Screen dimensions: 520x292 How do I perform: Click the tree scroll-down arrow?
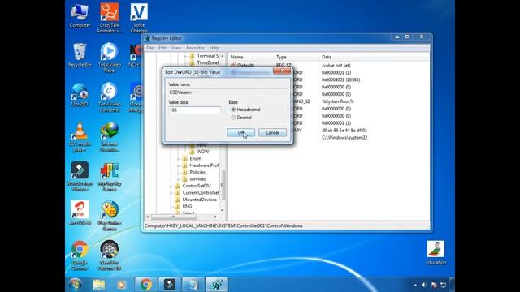pos(222,211)
